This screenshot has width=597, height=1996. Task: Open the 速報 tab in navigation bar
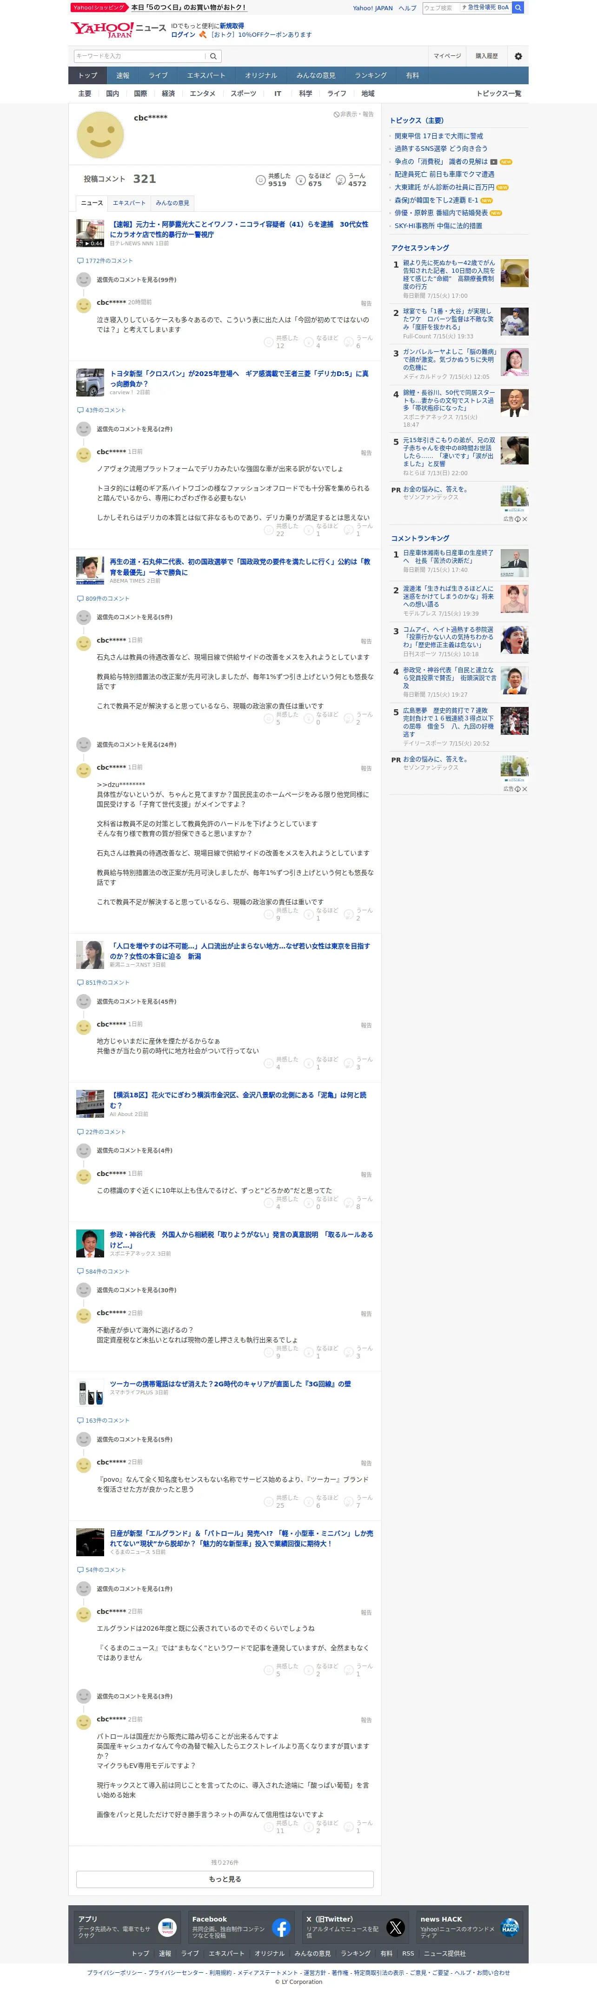click(123, 75)
